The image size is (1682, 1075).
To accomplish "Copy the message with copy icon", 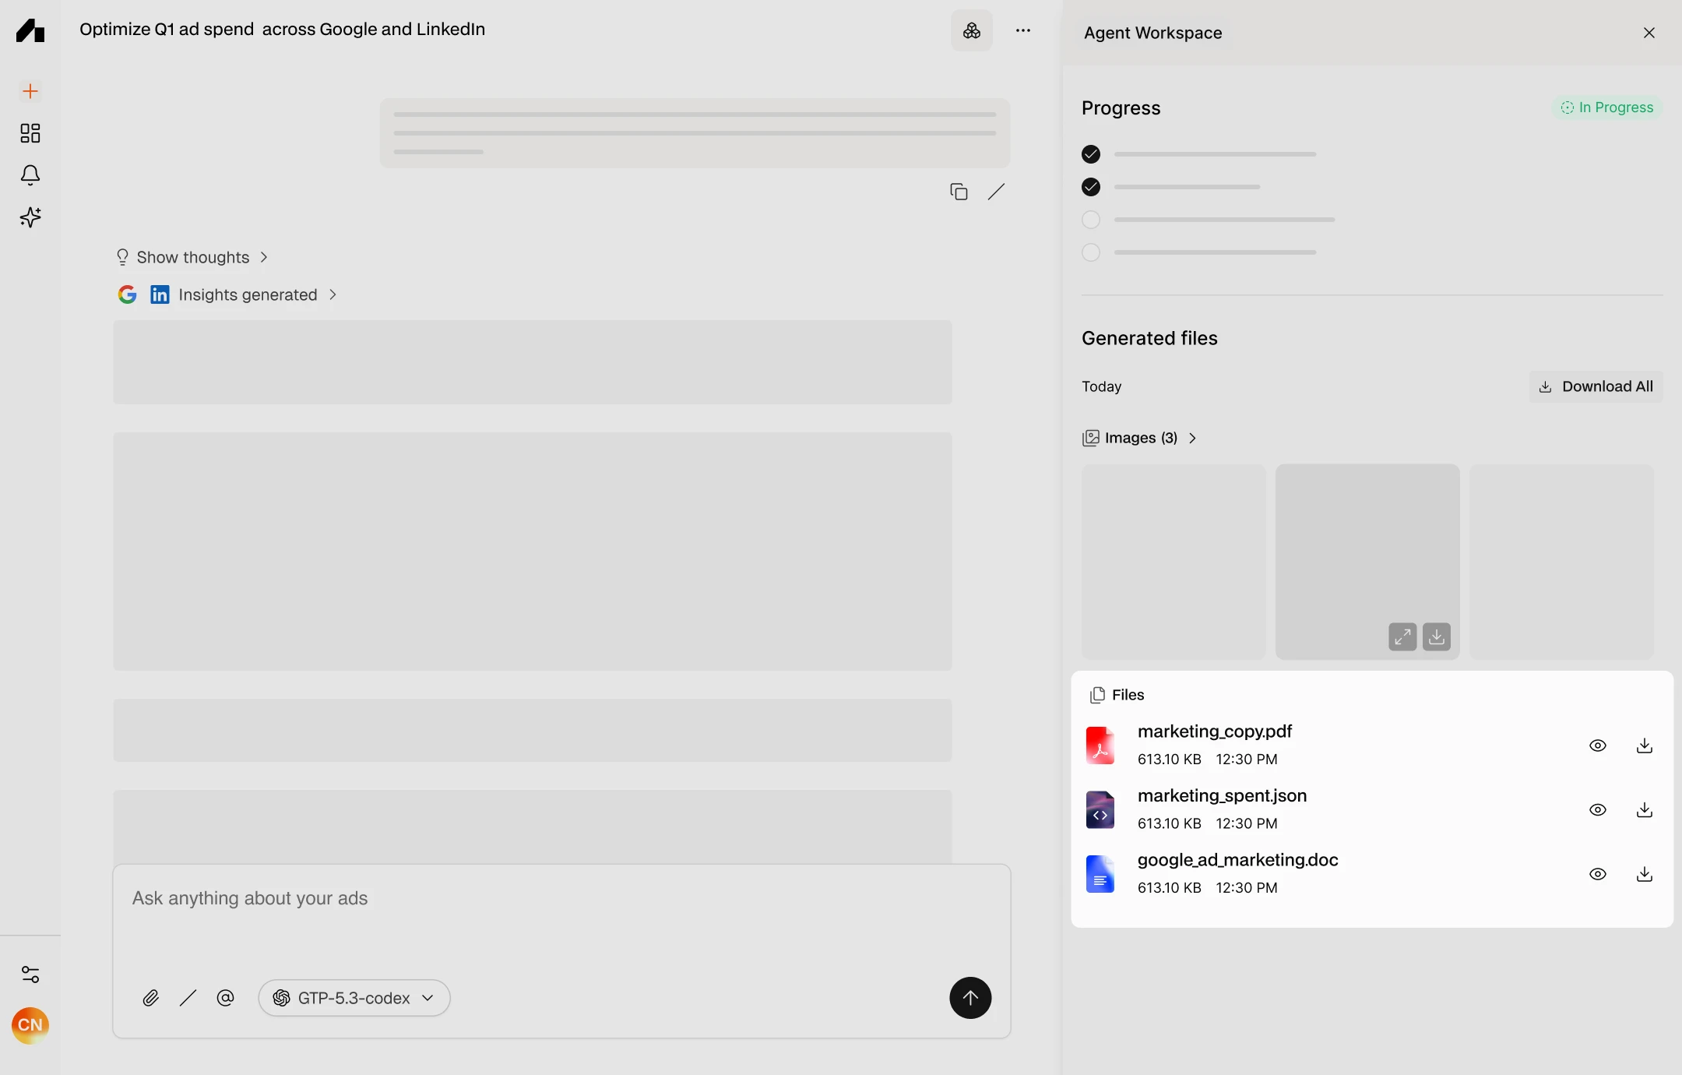I will tap(959, 192).
